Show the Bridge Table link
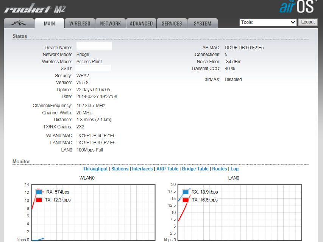 (x=195, y=169)
